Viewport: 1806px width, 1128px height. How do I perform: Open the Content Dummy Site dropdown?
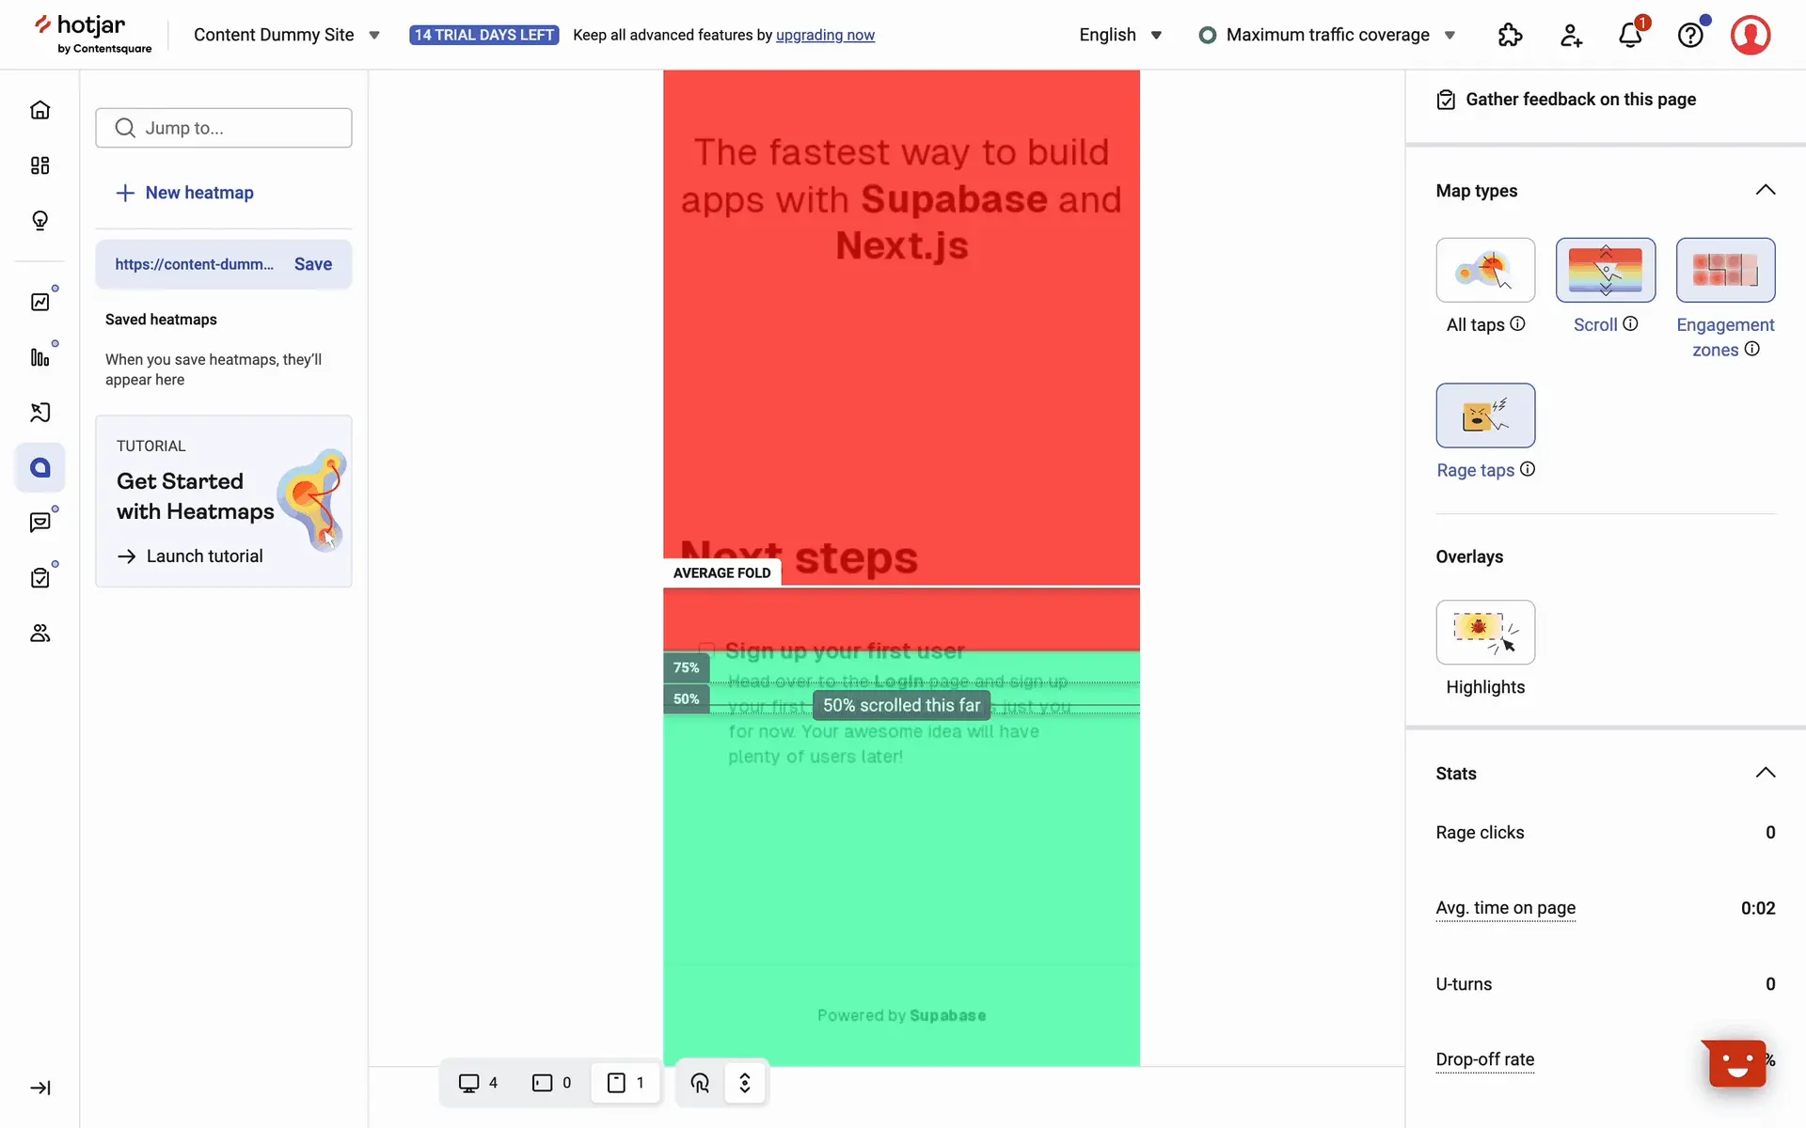click(x=286, y=35)
